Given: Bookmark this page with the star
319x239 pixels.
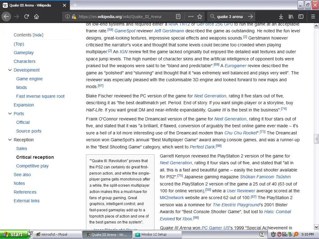Looking at the screenshot, I should click(200, 17).
